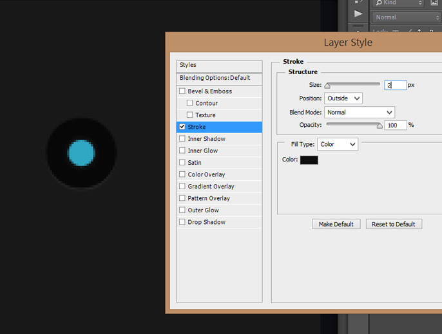Screen dimensions: 442x334
Task: Click the stroke Size slider handle
Action: pyautogui.click(x=327, y=86)
